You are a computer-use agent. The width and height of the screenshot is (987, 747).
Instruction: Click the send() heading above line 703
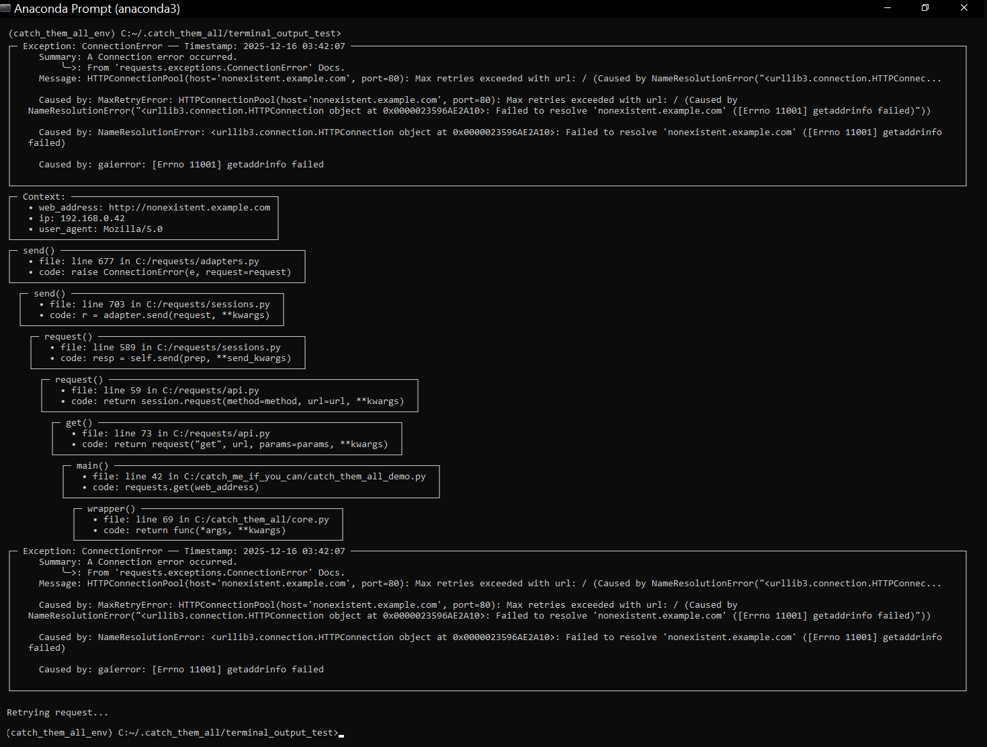point(49,294)
